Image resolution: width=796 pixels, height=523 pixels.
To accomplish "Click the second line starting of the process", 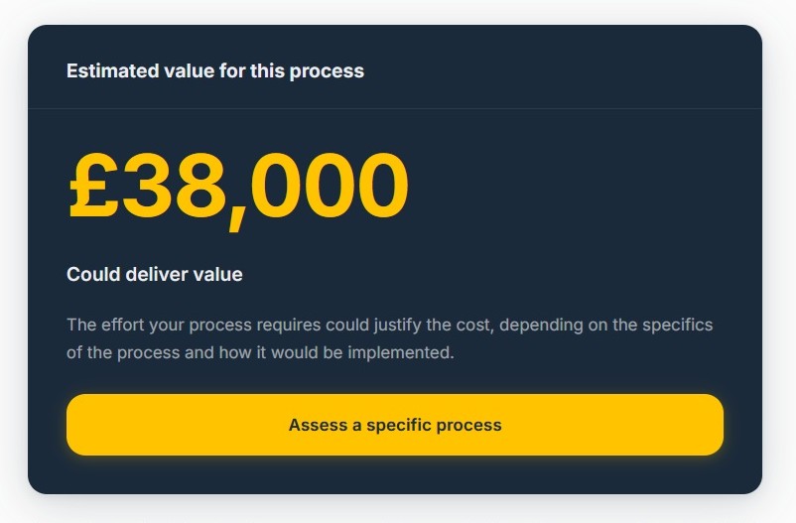I will (x=260, y=352).
